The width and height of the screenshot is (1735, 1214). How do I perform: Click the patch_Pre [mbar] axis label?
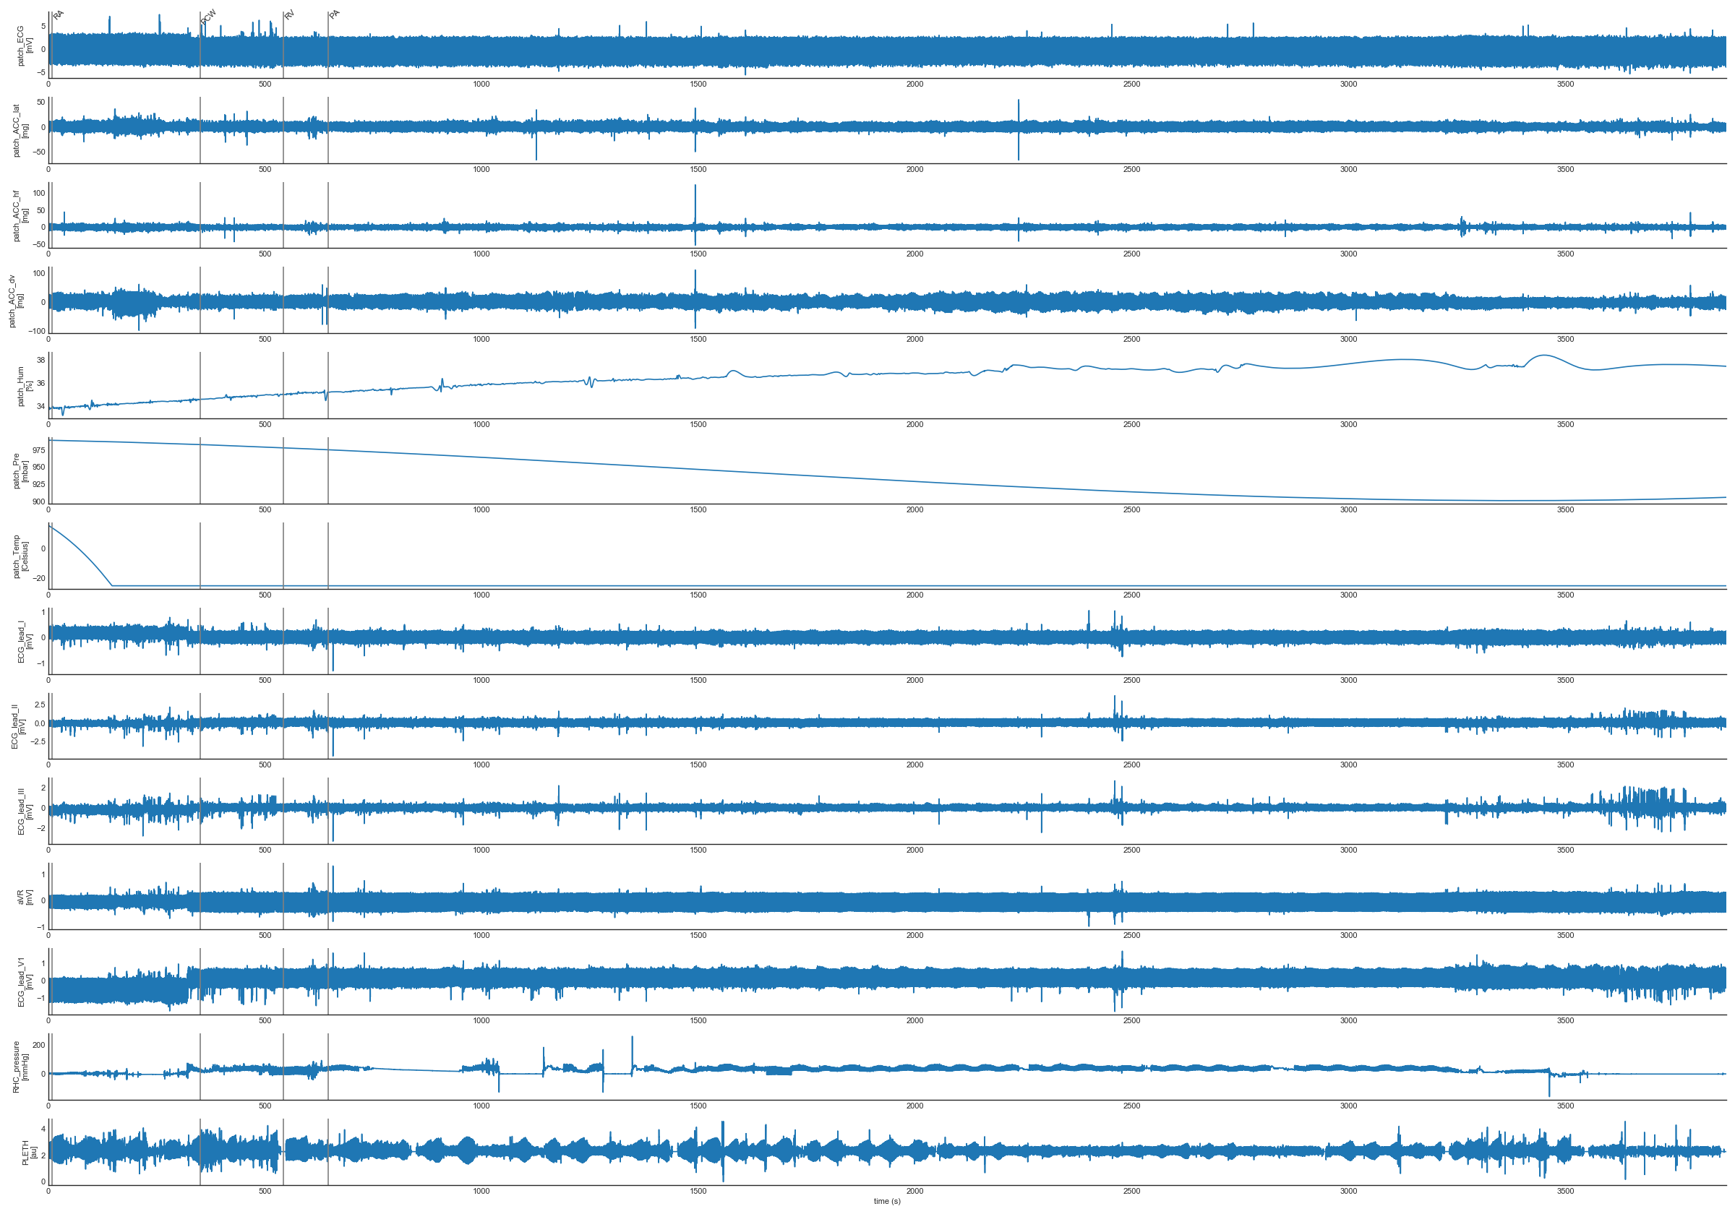20,470
